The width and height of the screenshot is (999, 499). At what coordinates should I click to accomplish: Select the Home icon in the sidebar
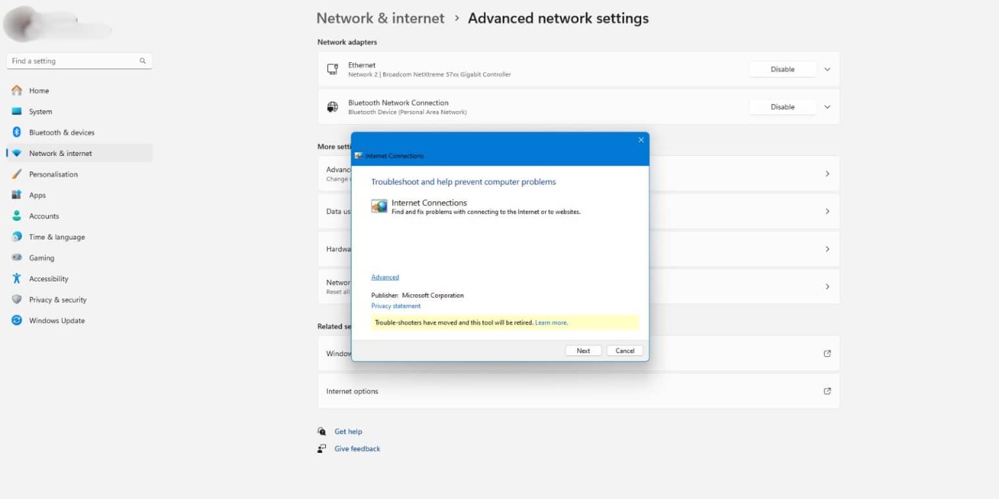coord(16,90)
